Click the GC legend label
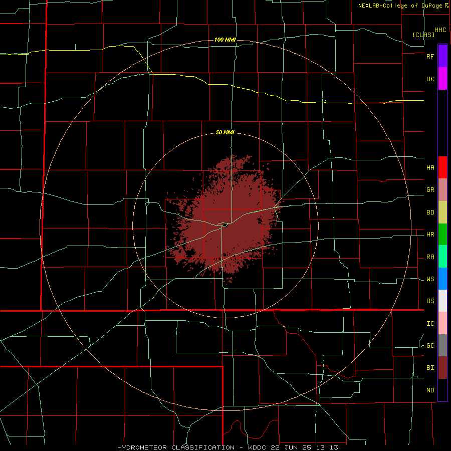The height and width of the screenshot is (451, 451). tap(430, 346)
